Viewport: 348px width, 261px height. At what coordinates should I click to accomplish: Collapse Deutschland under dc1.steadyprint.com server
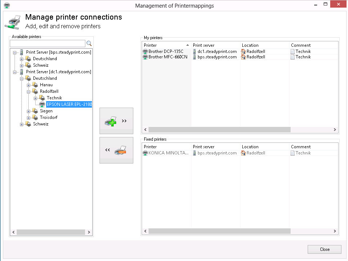tap(21, 79)
